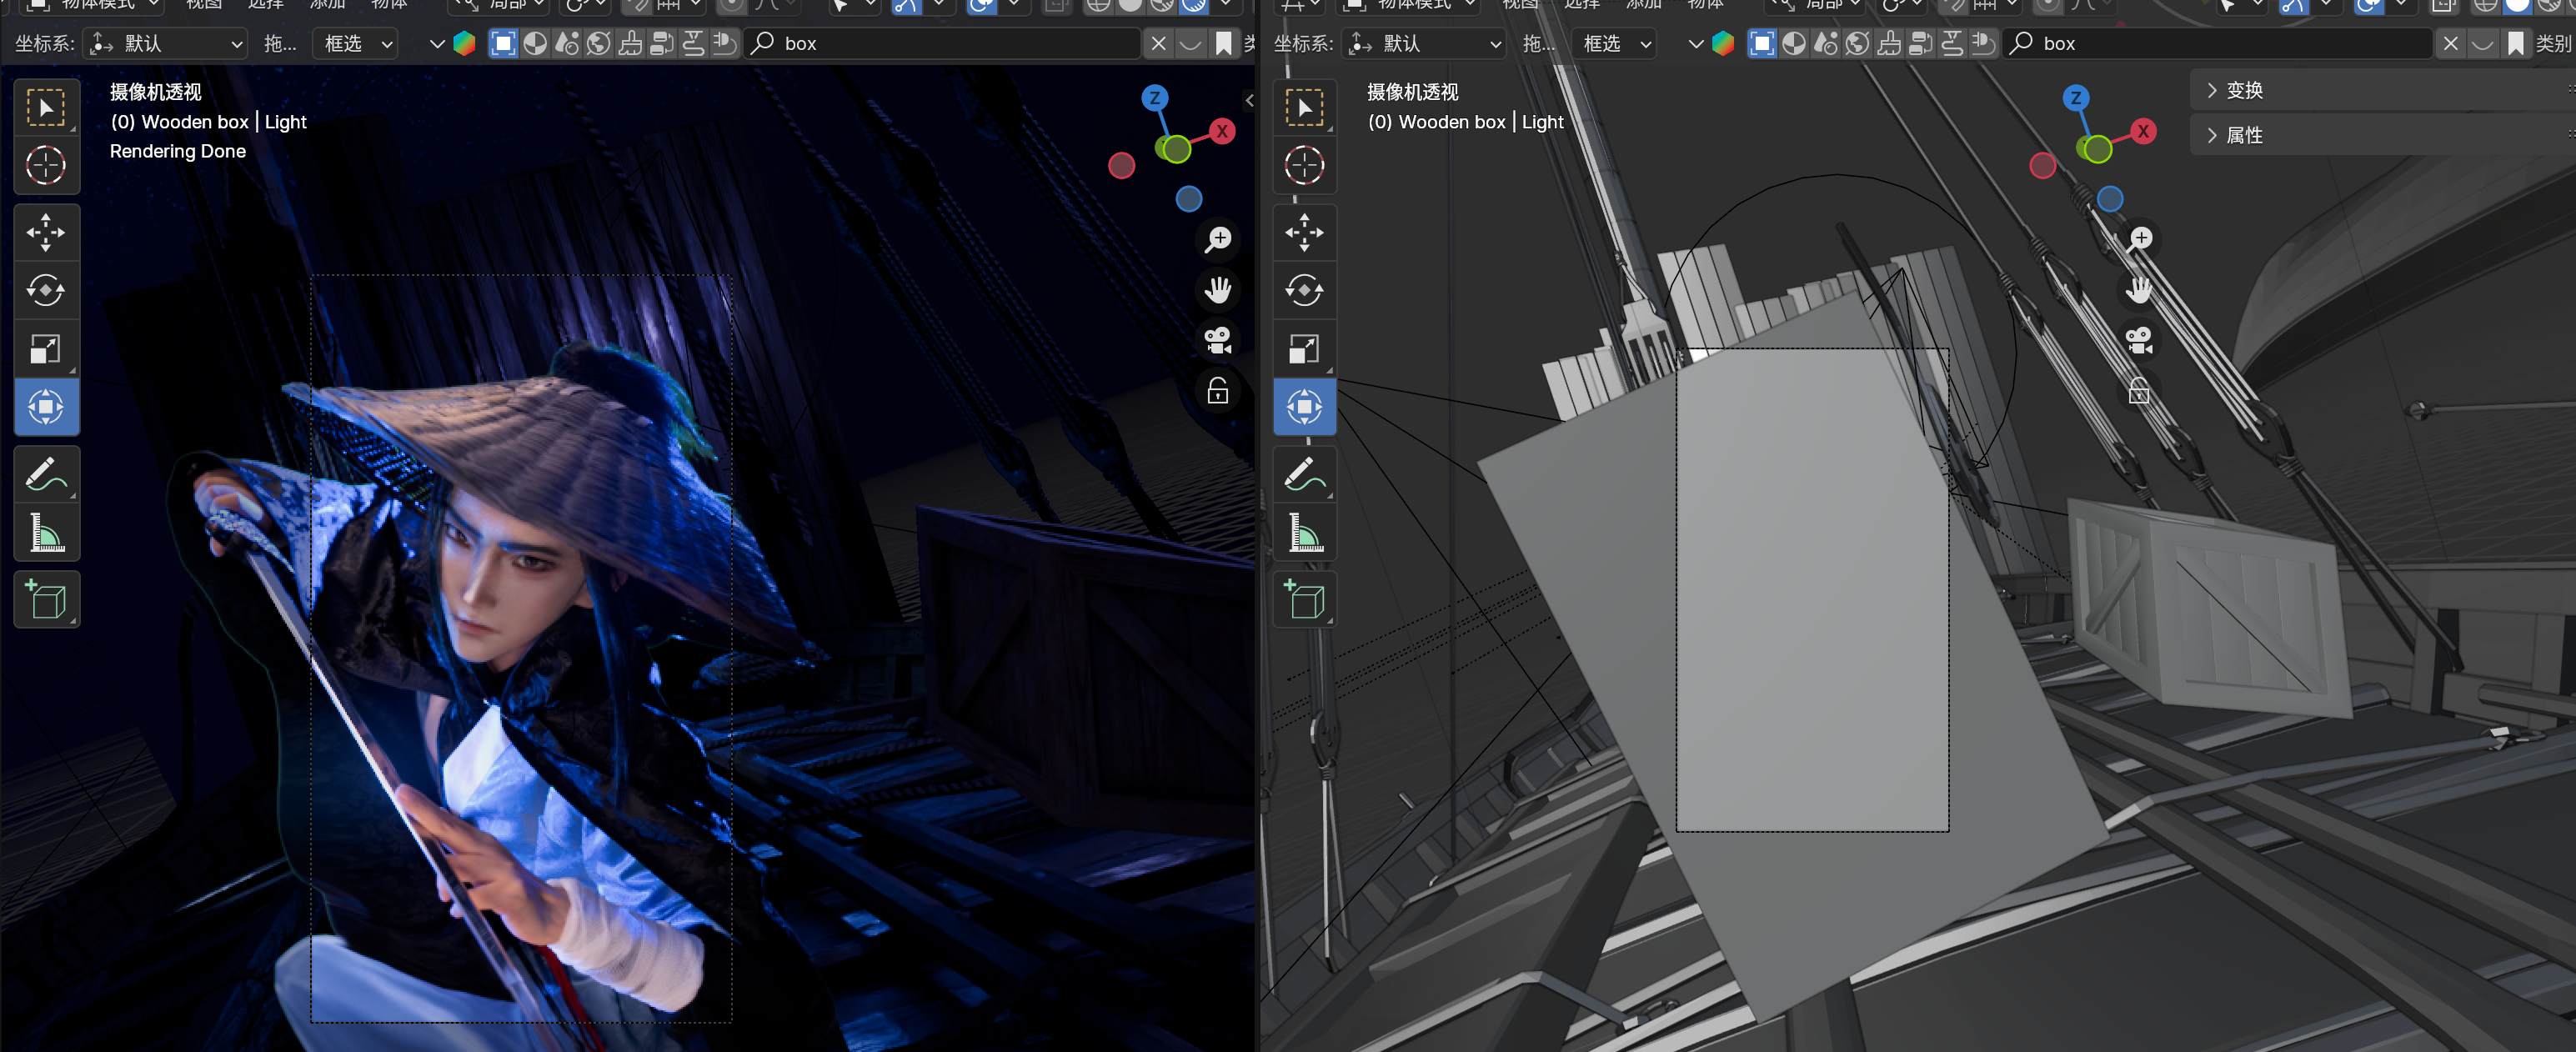The height and width of the screenshot is (1052, 2576).
Task: Choose the Move tool in left viewport
Action: 46,232
